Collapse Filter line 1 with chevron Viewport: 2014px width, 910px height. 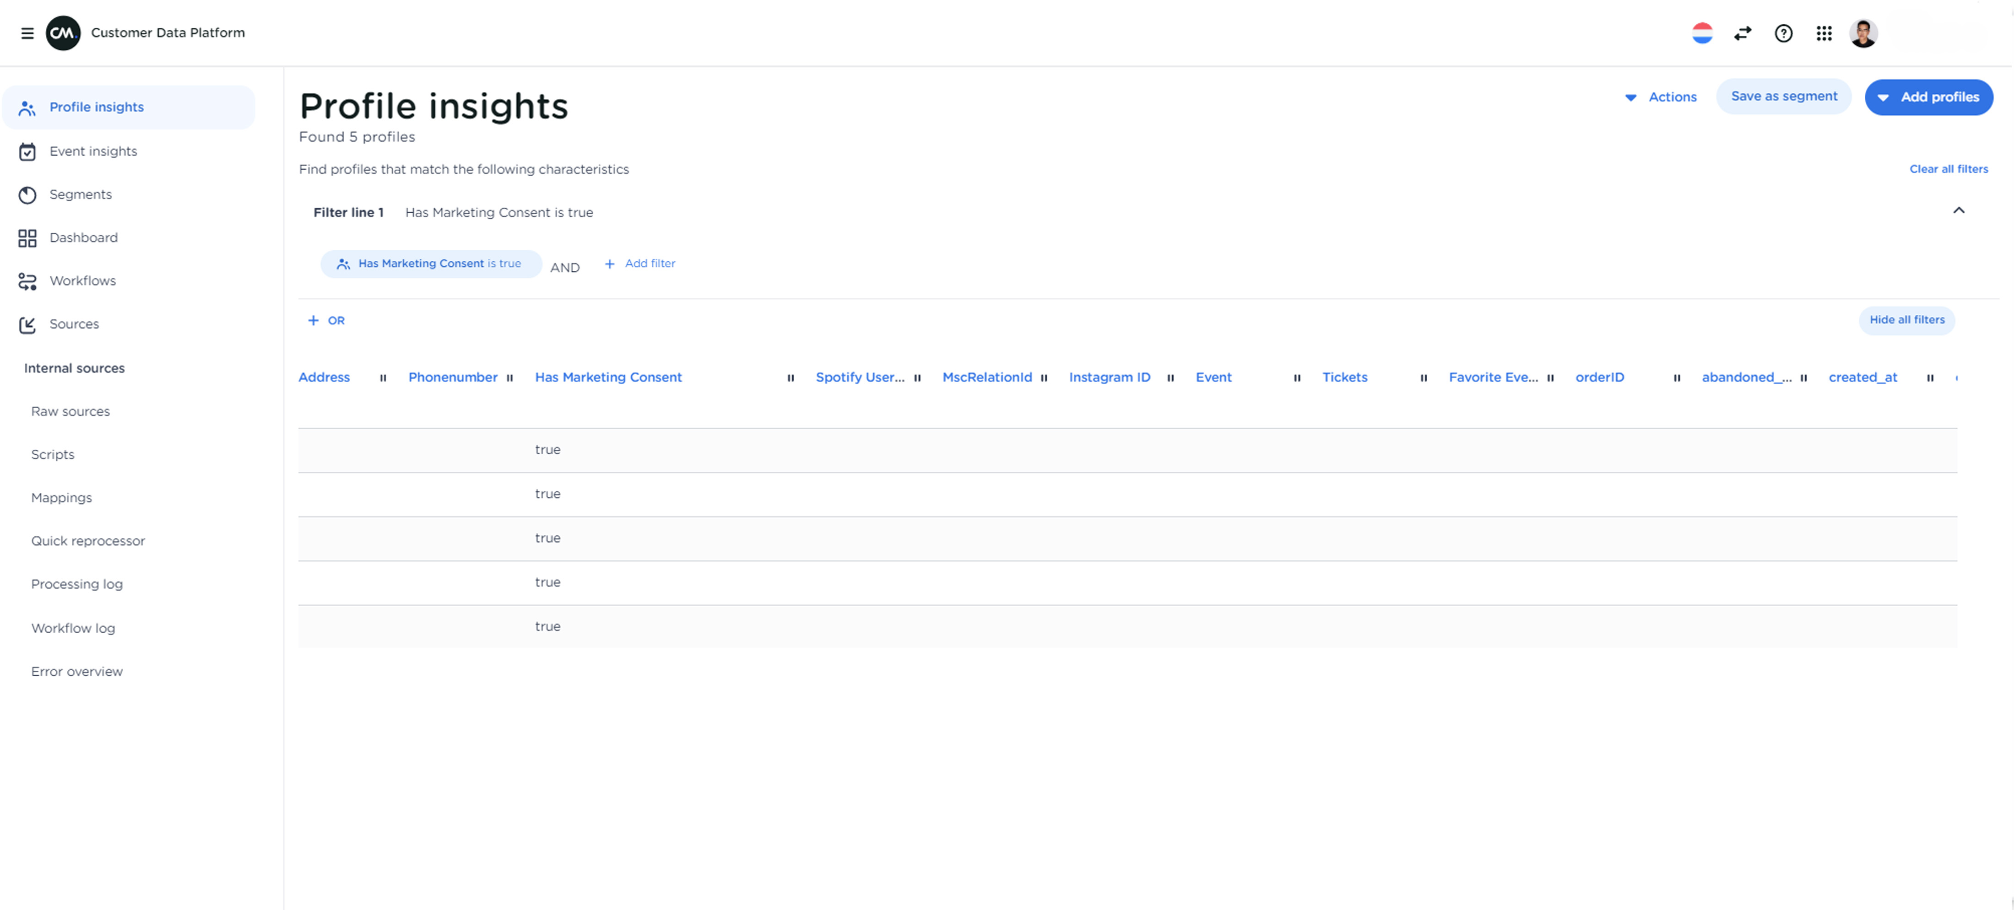click(1959, 210)
